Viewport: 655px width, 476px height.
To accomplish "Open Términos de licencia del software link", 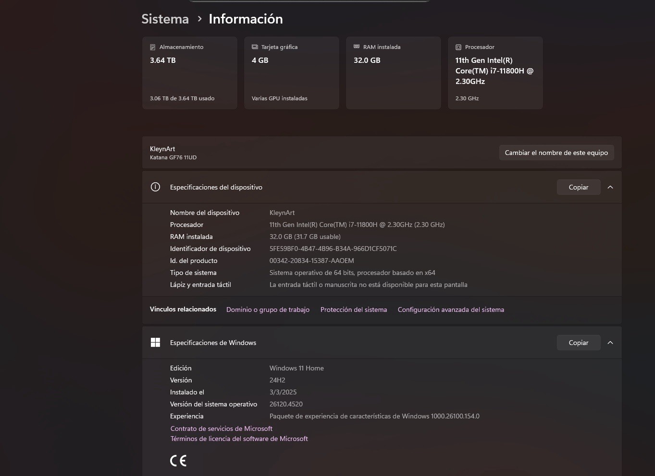I will click(x=239, y=439).
